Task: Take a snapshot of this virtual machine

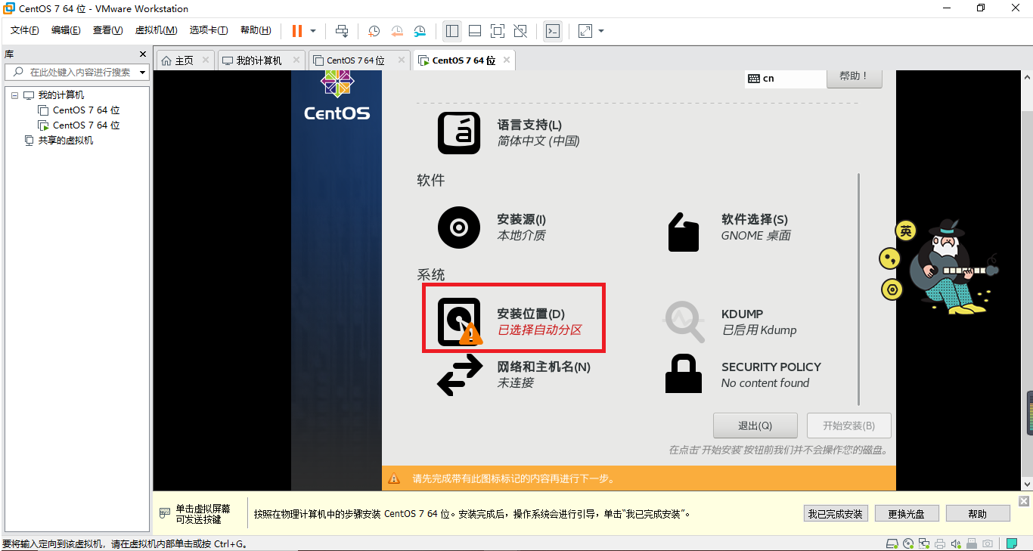Action: coord(374,31)
